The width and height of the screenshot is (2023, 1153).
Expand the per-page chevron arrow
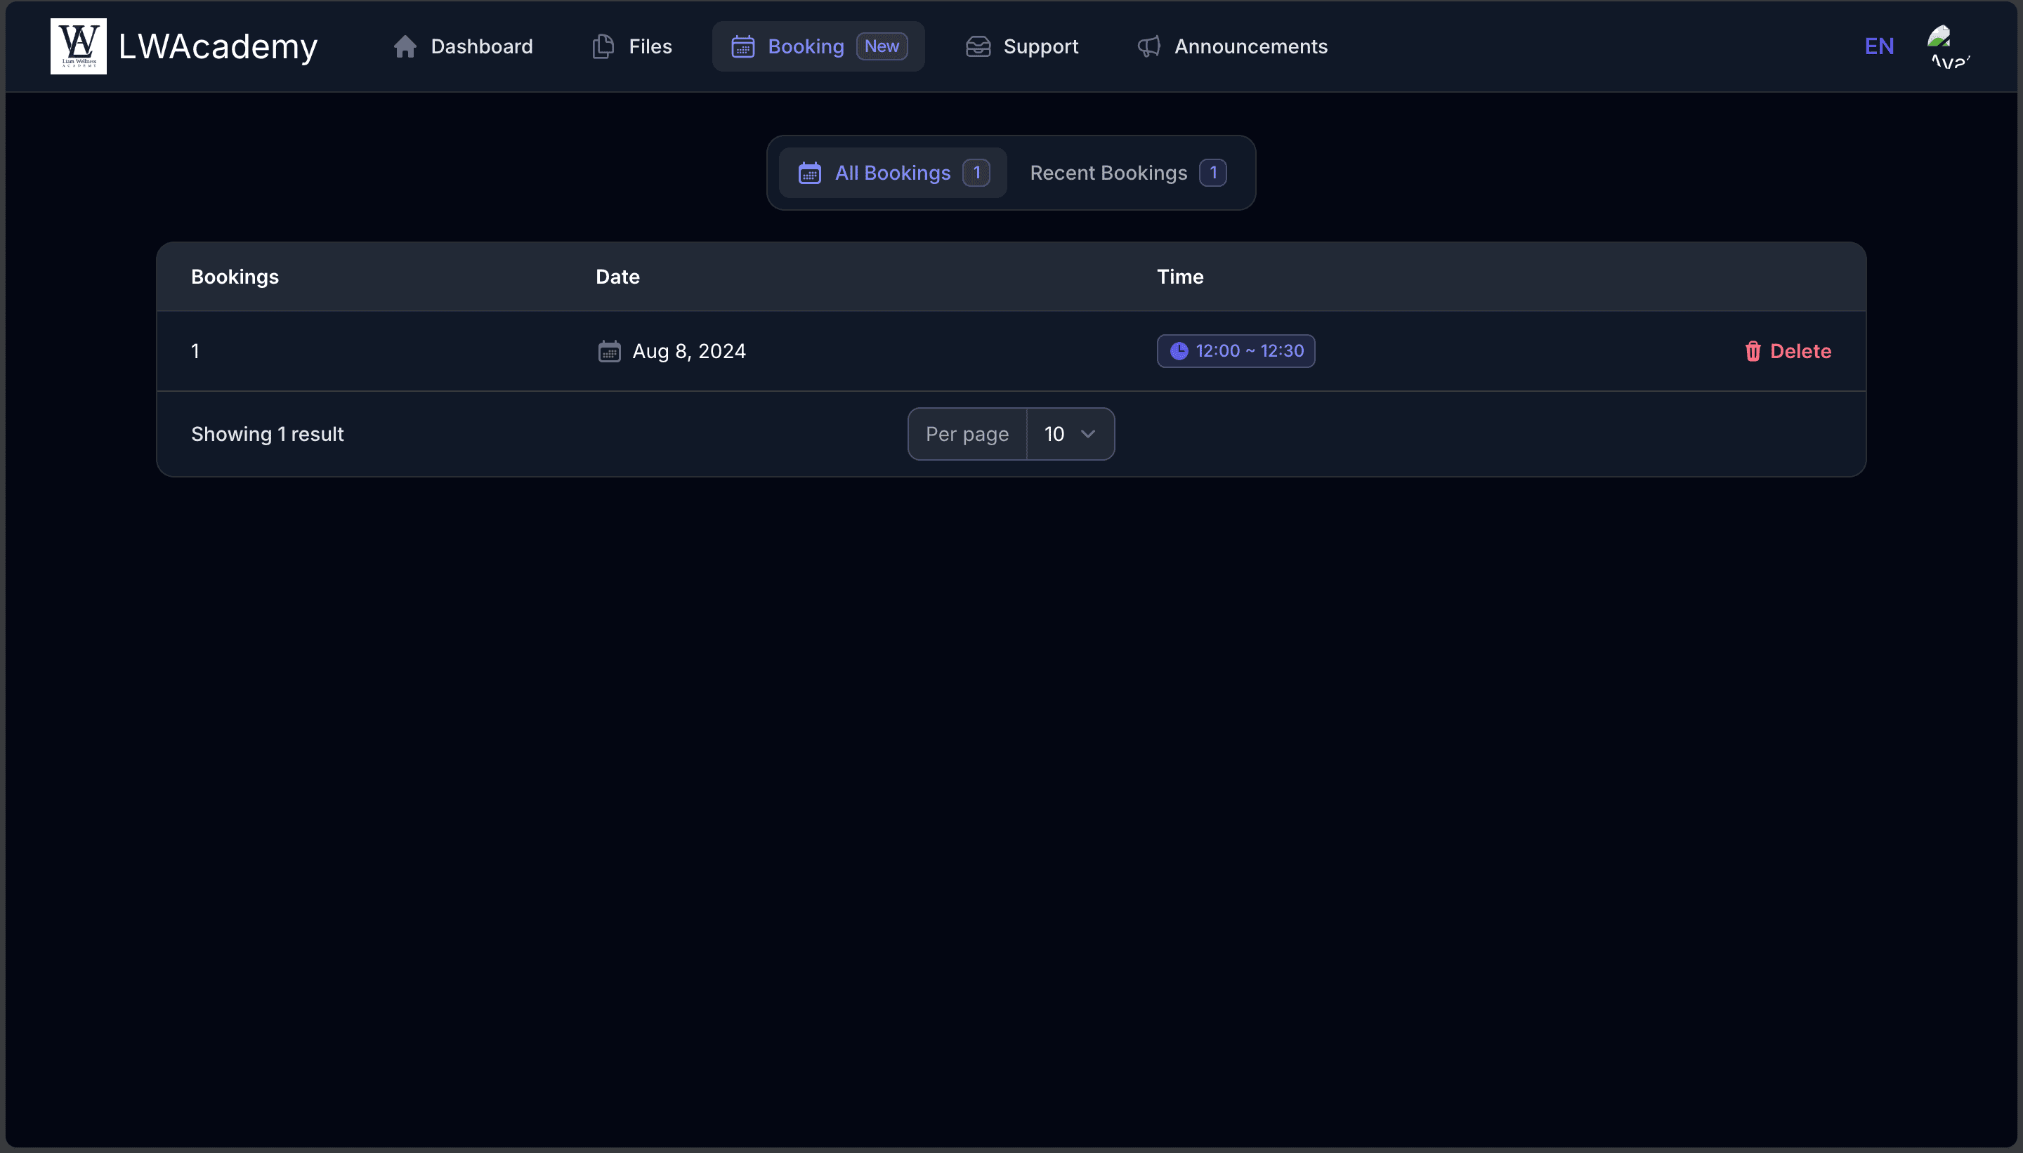click(x=1088, y=434)
